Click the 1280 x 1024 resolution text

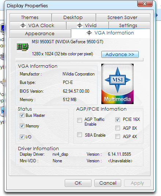coord(63,54)
